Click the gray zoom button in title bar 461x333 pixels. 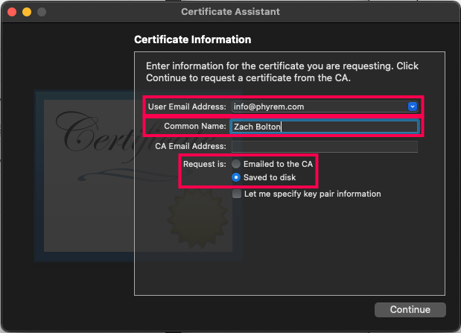pos(42,13)
